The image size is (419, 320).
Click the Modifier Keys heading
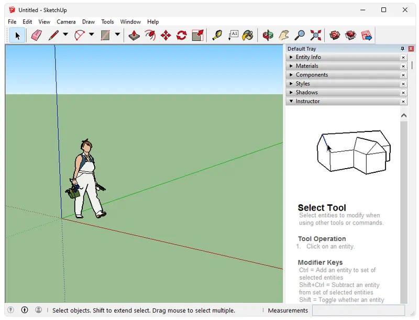(320, 262)
